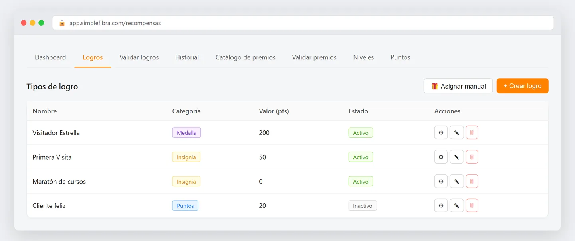
Task: Open settings for the Visitador Estrella achievement
Action: click(x=441, y=132)
